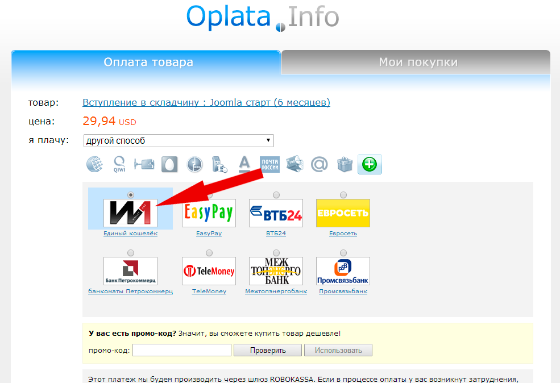Choose the WebMoney payment icon
This screenshot has width=560, height=383.
tap(94, 164)
